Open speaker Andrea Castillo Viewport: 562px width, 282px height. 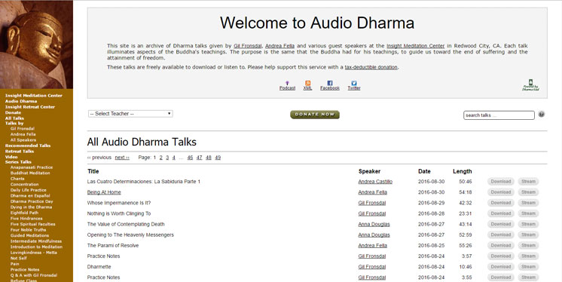(375, 182)
